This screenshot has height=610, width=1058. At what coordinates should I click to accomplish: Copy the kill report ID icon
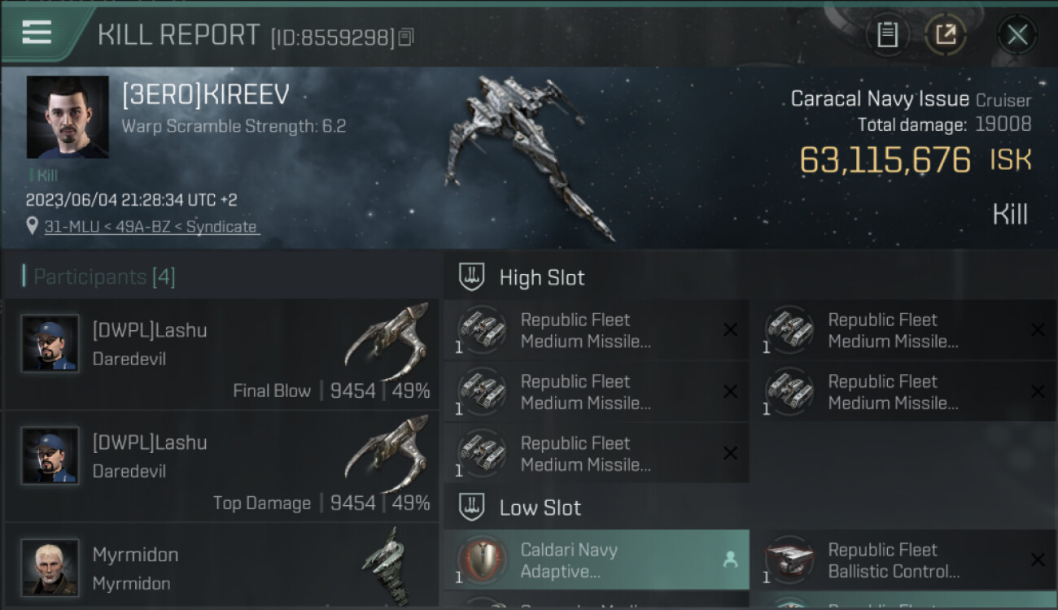click(406, 37)
